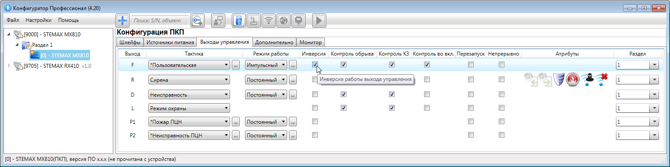Viewport: 670px width, 167px height.
Task: Click the ... button next to *Пожар ПЦН tactic
Action: click(236, 122)
